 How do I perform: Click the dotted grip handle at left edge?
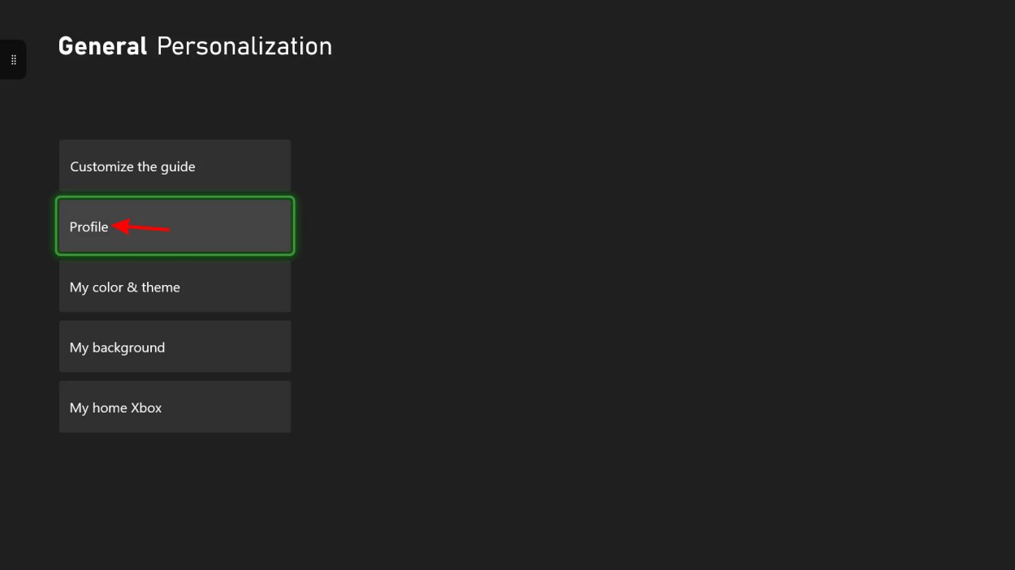(13, 60)
